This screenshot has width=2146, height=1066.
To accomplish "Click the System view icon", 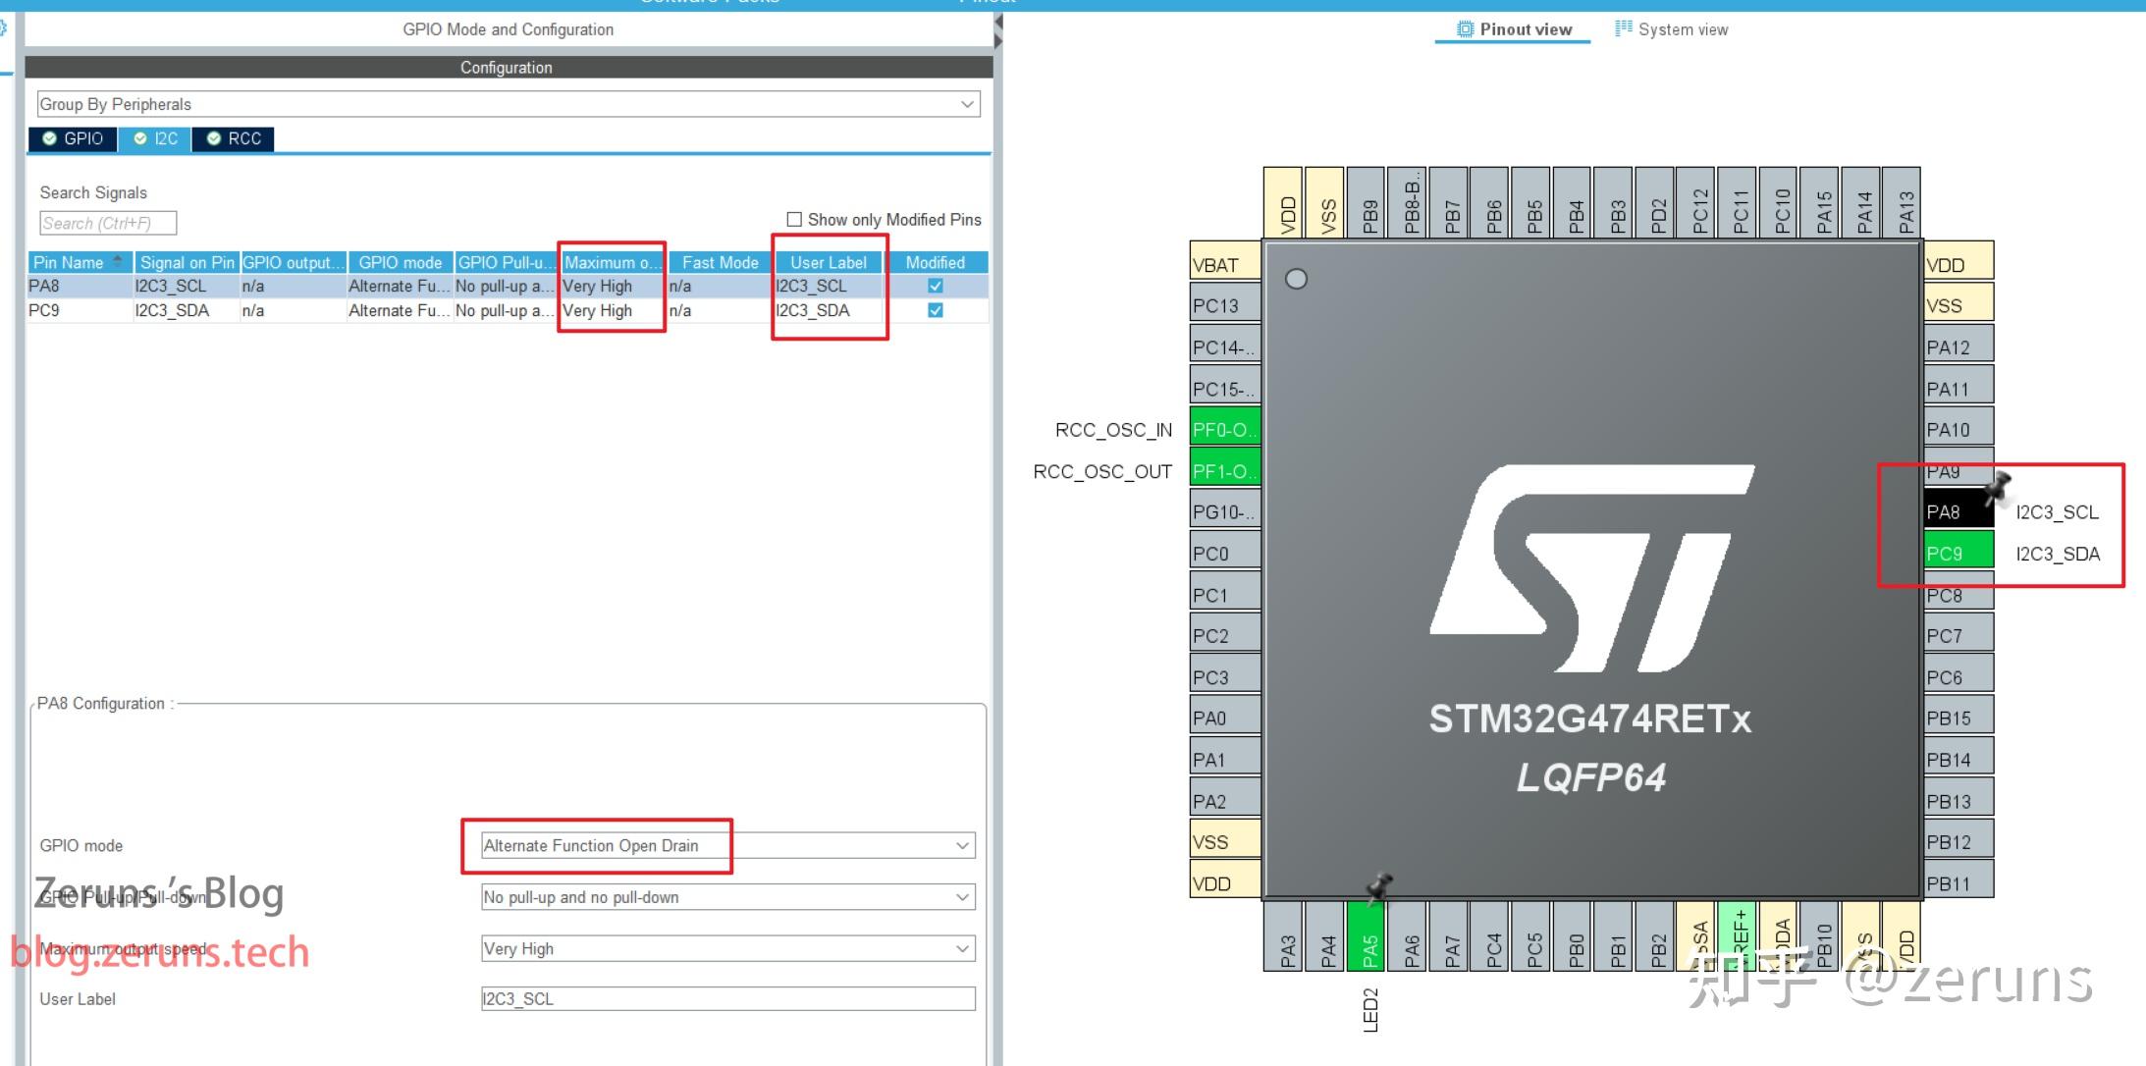I will pyautogui.click(x=1625, y=28).
